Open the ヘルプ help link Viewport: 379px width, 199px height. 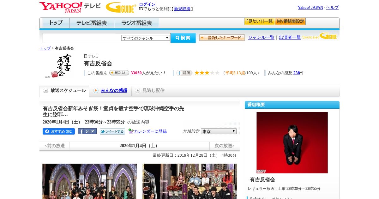[x=332, y=8]
